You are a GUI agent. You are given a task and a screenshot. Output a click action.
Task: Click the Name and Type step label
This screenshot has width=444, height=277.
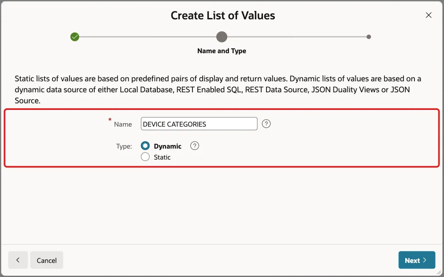point(222,51)
